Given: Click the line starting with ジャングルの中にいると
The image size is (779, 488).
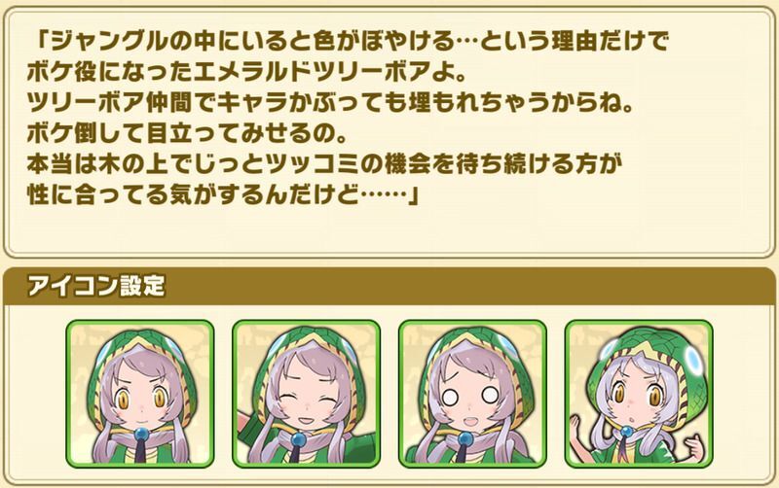Looking at the screenshot, I should 349,41.
